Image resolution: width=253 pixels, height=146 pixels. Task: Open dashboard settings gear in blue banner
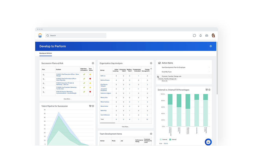tap(211, 46)
